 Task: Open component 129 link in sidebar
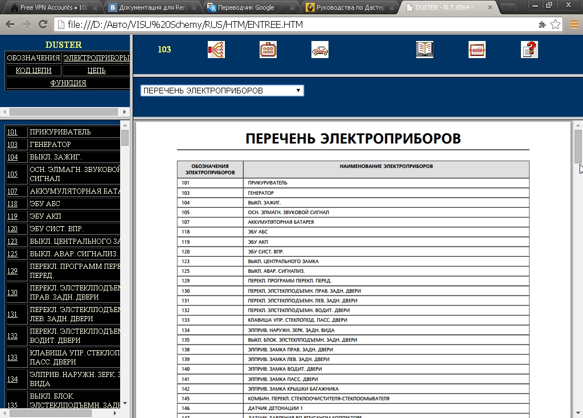[13, 271]
